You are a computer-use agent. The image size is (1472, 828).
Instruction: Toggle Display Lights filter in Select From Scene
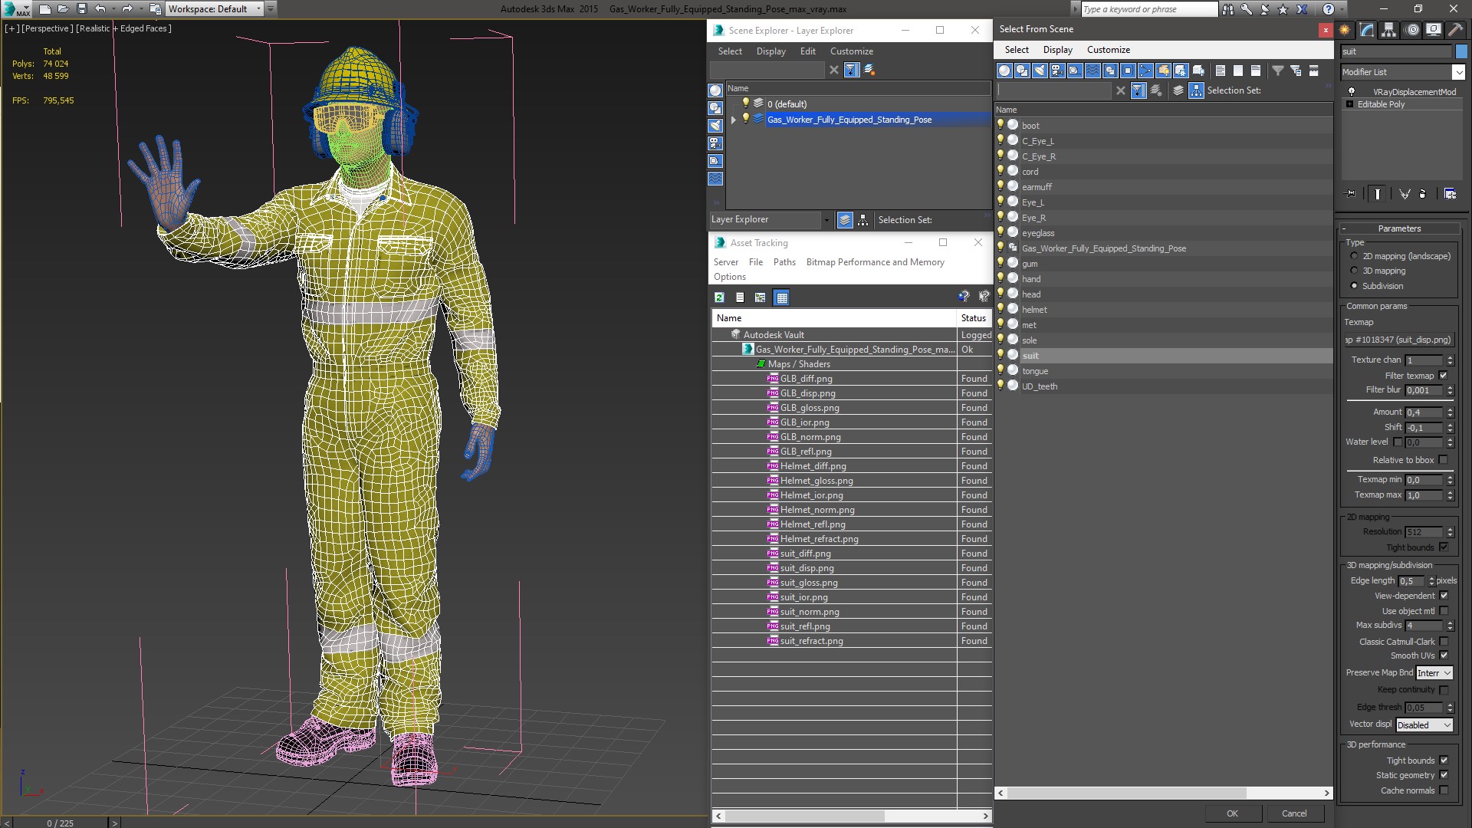pos(1040,71)
